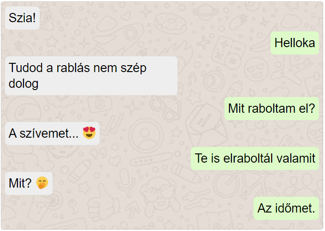The height and width of the screenshot is (231, 325).
Task: Click the word "dolog" on the second line
Action: tap(24, 84)
